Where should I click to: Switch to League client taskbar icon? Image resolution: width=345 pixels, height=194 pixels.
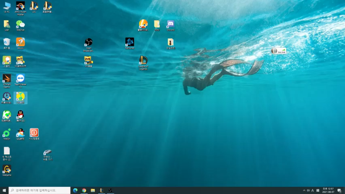point(102,190)
